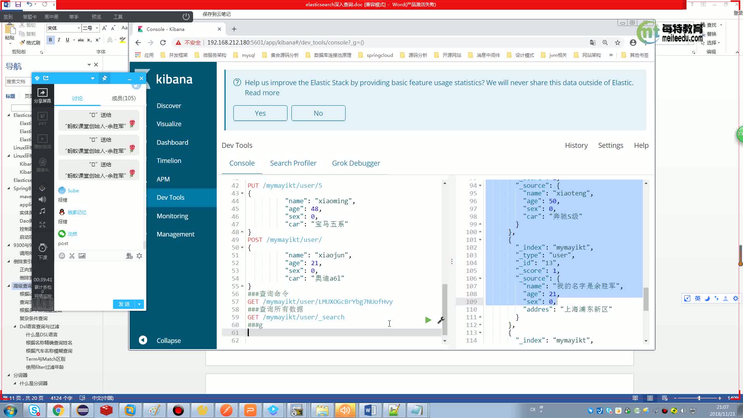Toggle superscript x² in Word
Screen dimensions: 743x418
coord(98,40)
